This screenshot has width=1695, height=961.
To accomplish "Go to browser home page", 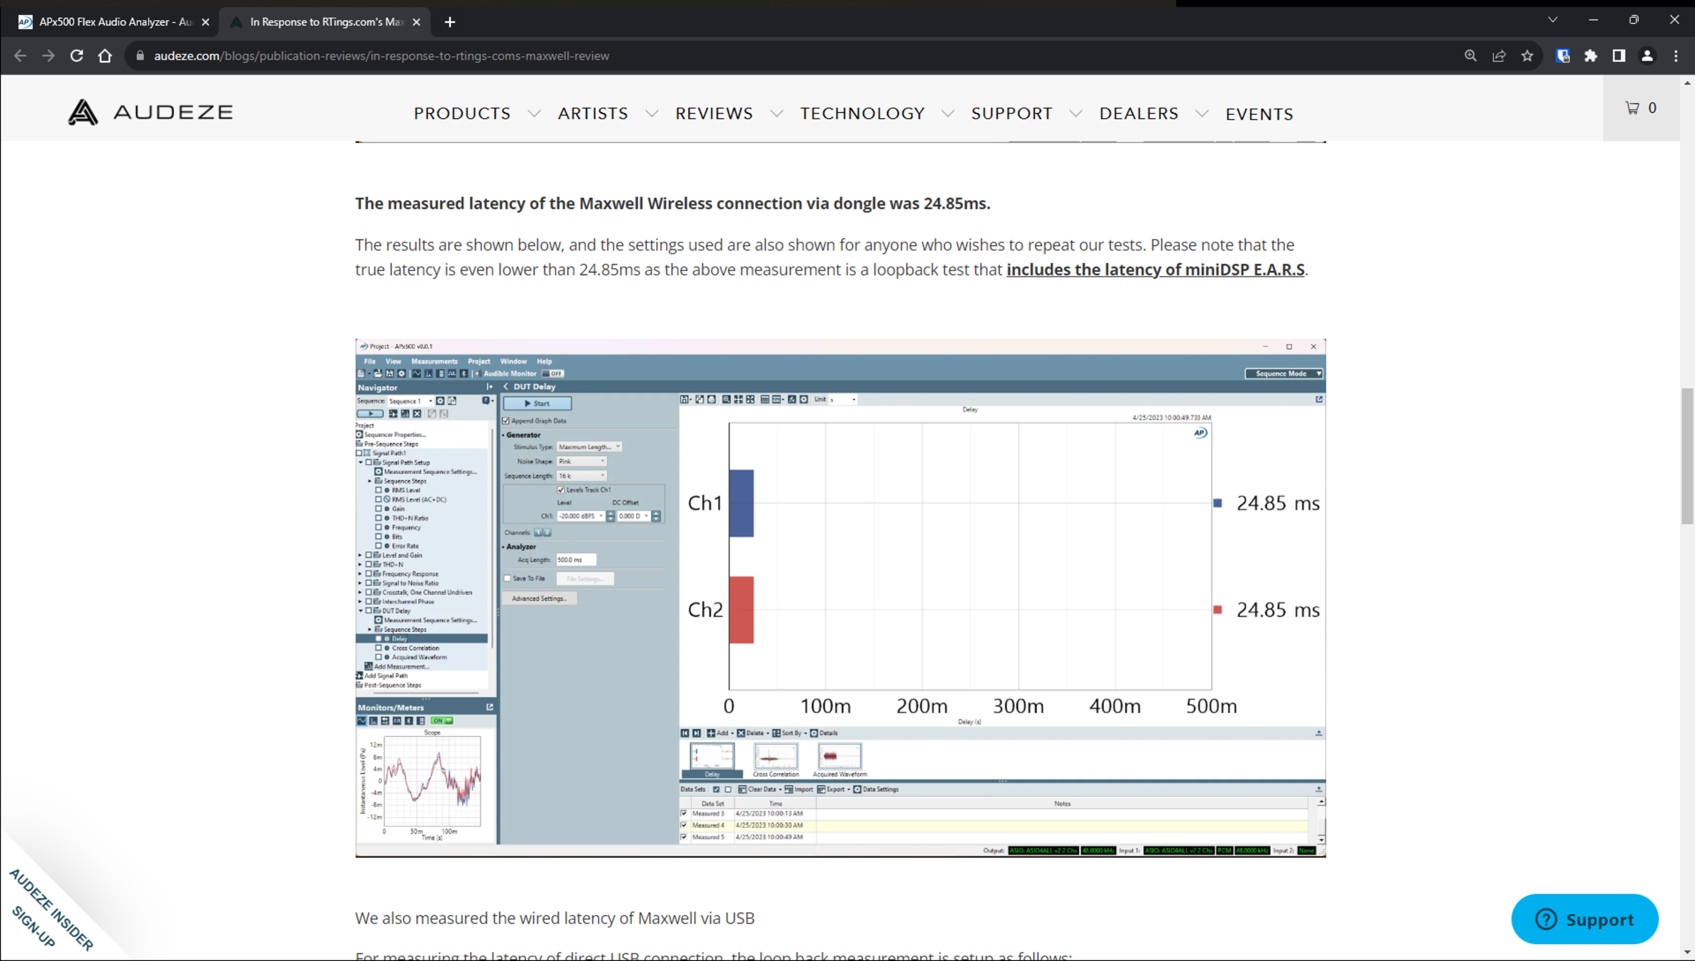I will [105, 56].
